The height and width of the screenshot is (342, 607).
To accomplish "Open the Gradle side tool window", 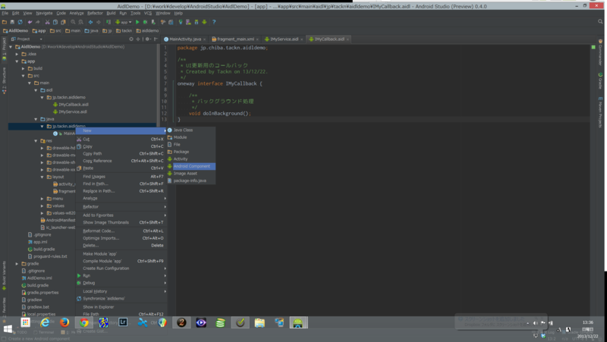I will point(600,81).
